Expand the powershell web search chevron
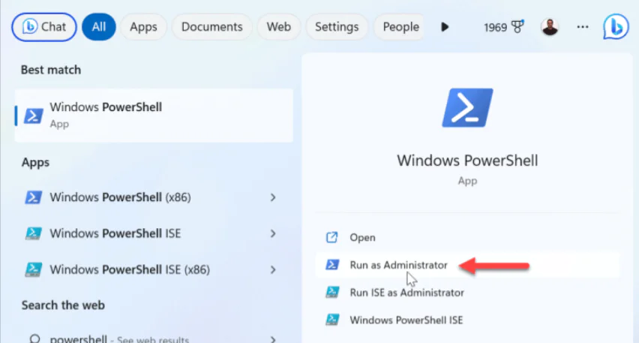Screen dimensions: 639x343 (x=273, y=339)
